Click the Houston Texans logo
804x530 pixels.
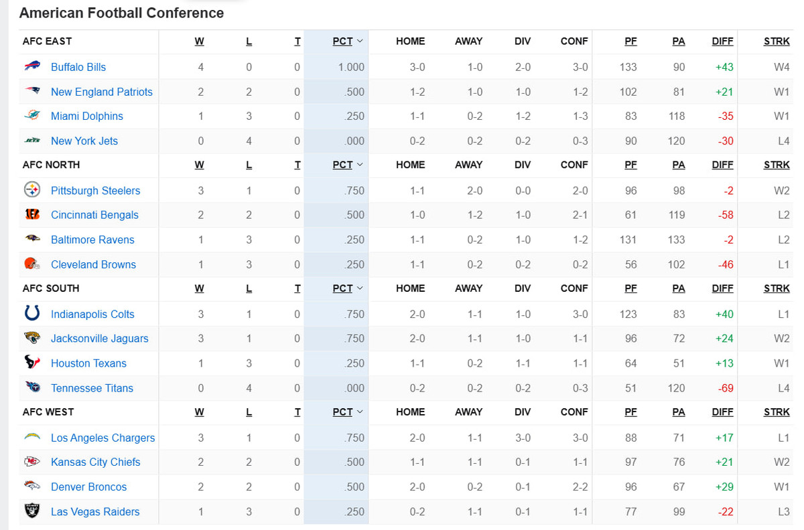click(x=32, y=363)
